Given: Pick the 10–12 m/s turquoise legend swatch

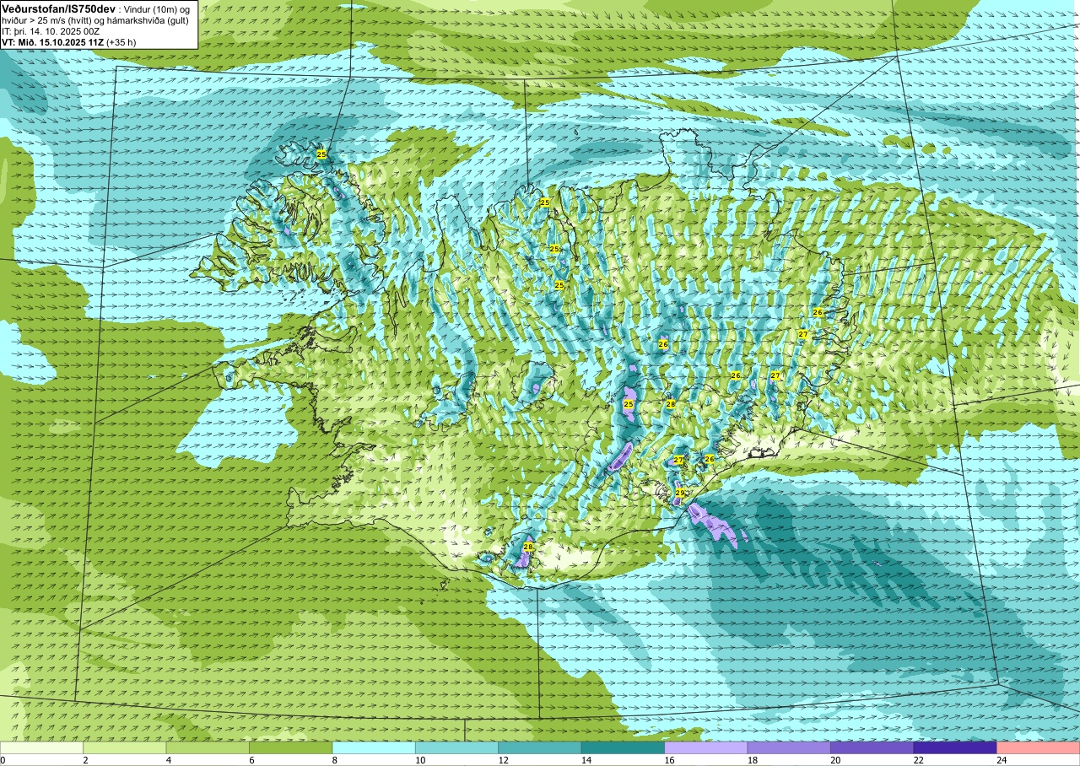Looking at the screenshot, I should click(457, 747).
